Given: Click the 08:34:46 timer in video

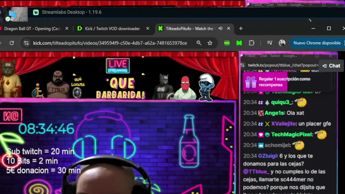Looking at the screenshot, I should click(46, 129).
